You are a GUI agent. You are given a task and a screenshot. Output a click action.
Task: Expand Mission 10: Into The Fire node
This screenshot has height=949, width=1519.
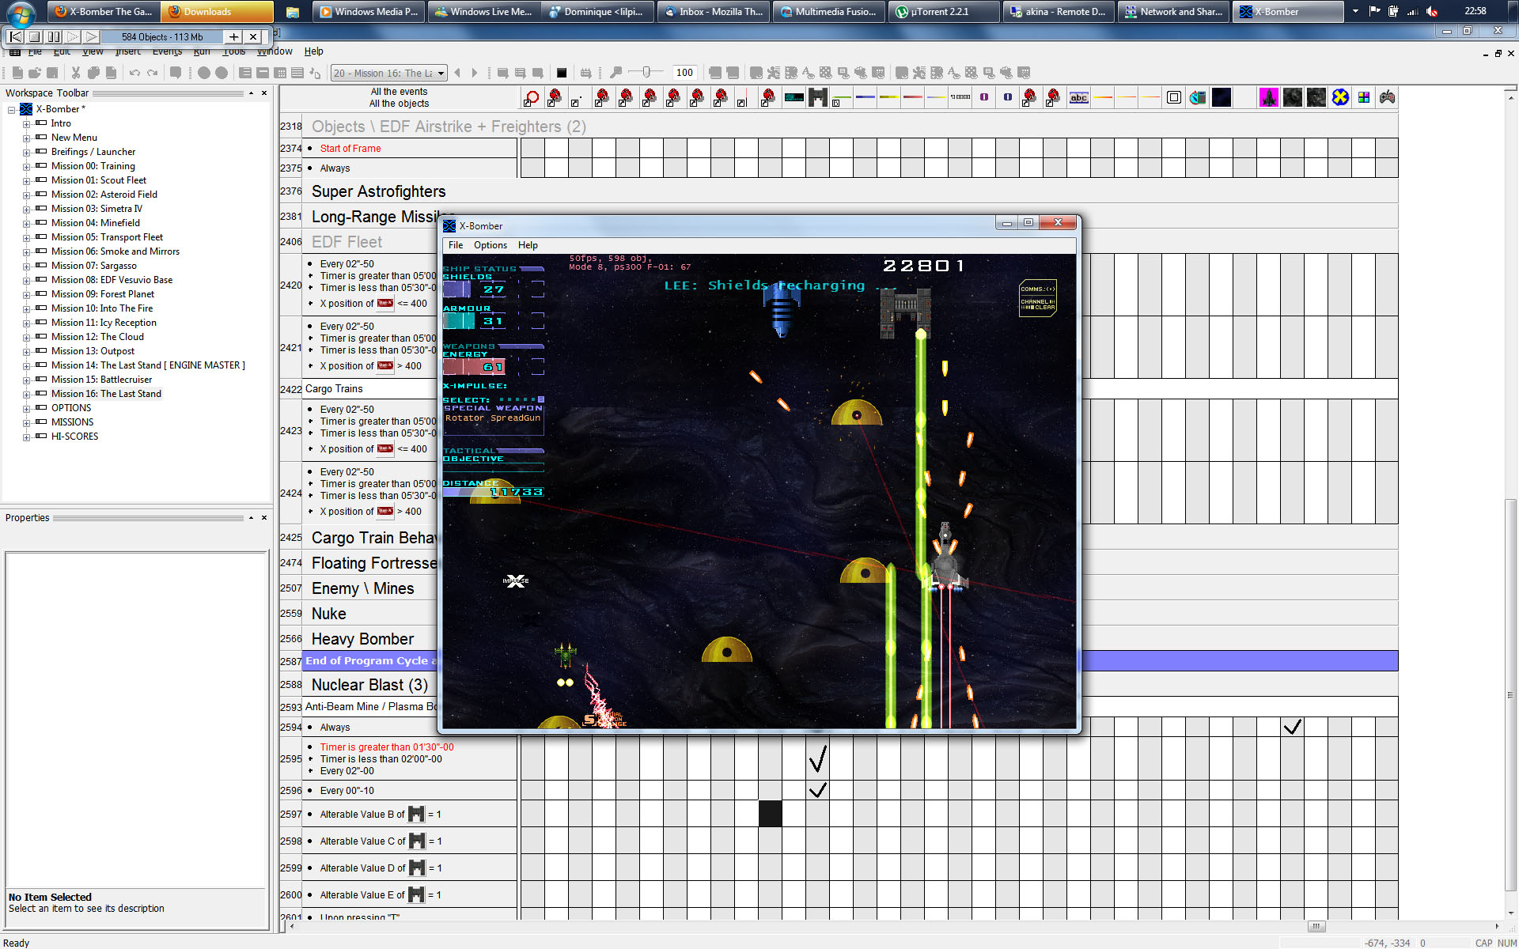pos(26,309)
